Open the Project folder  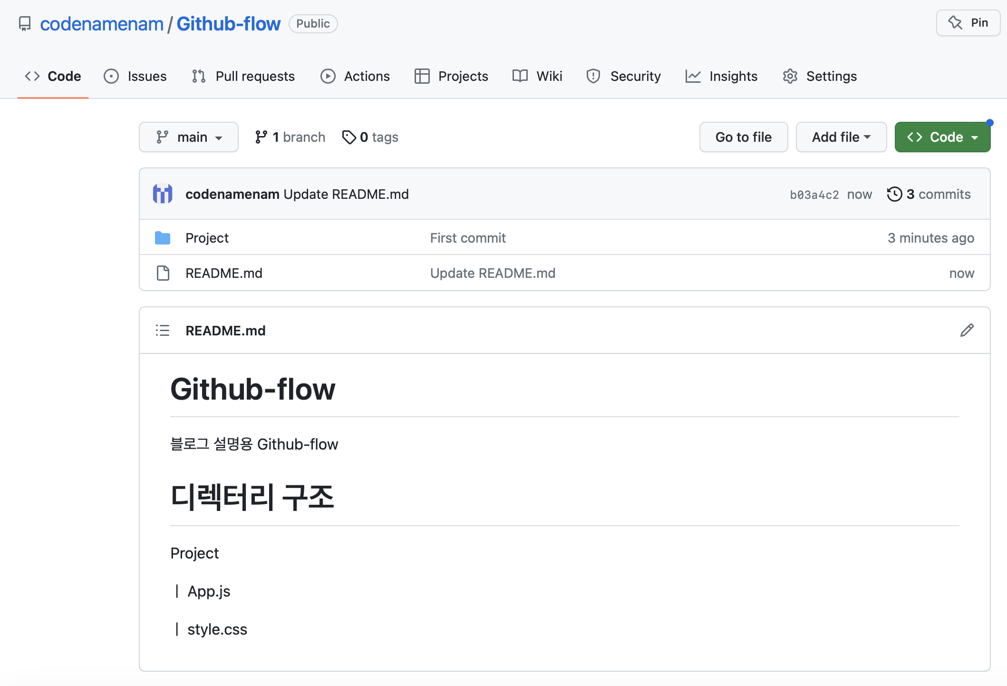point(207,238)
